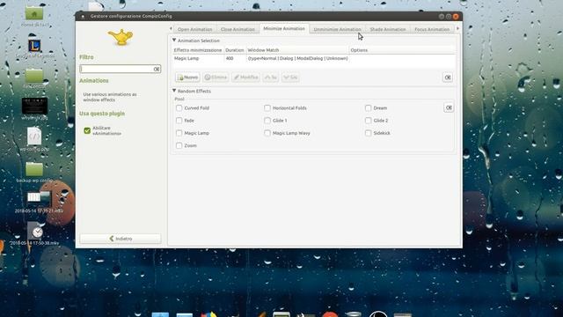Viewport: 563px width, 317px height.
Task: Click the Elimina button
Action: (x=216, y=77)
